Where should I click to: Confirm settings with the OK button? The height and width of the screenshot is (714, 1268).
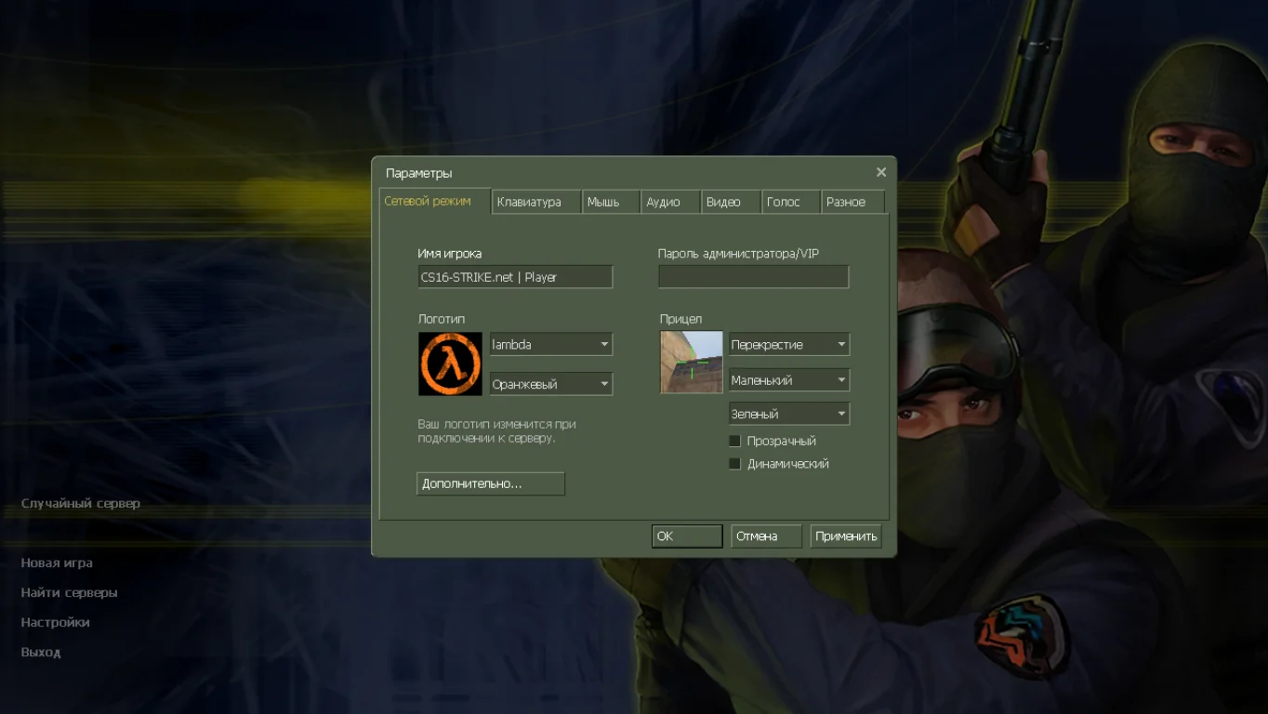(x=686, y=536)
